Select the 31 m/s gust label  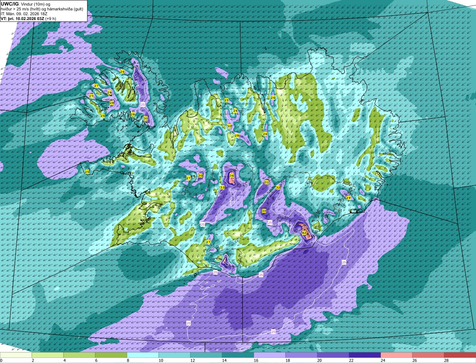coord(266,182)
